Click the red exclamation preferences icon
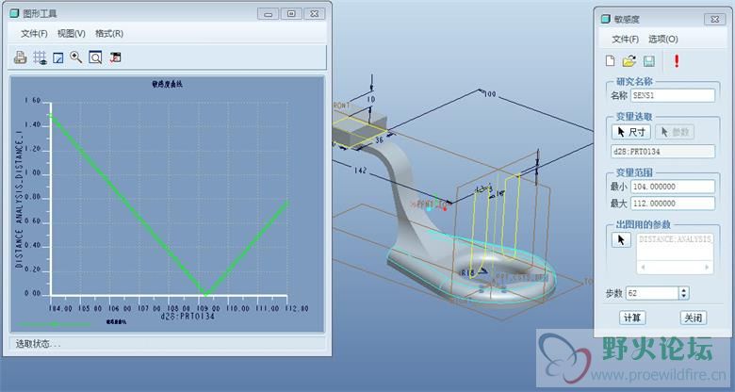This screenshot has height=392, width=735. click(x=677, y=61)
